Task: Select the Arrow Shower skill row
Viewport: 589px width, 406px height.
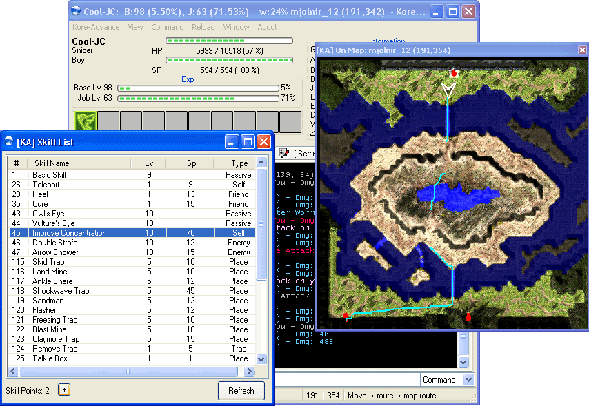Action: point(132,252)
